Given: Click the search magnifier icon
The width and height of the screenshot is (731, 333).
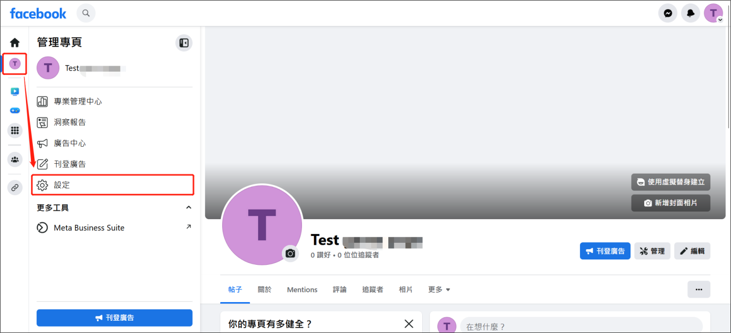Looking at the screenshot, I should pos(86,13).
